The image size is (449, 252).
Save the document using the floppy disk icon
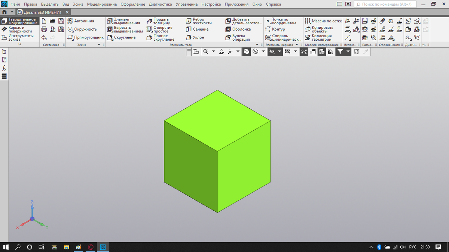61,21
